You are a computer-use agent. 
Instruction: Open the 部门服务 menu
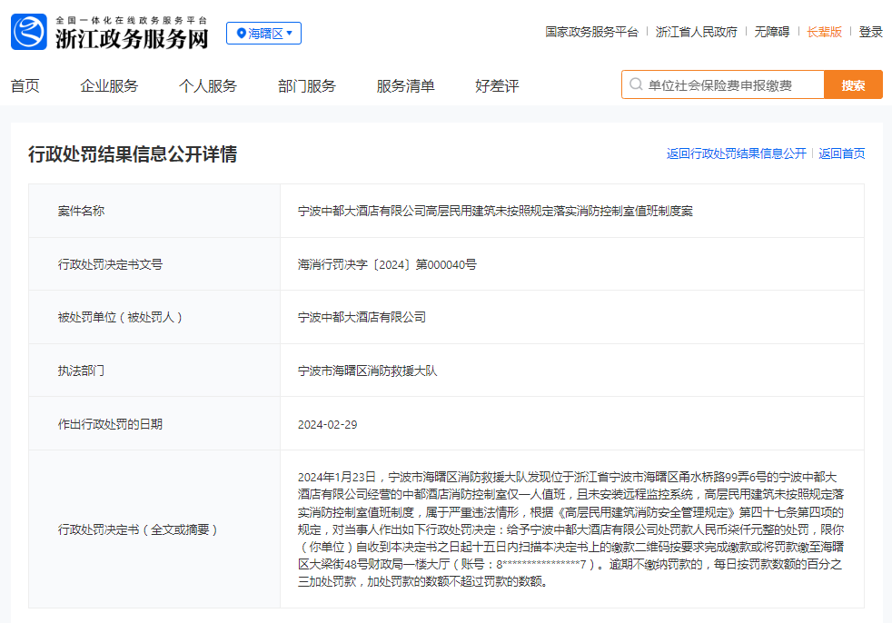(307, 86)
